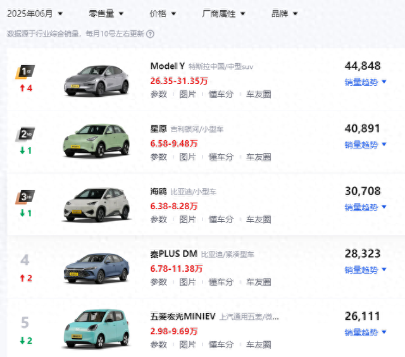Open 图片 for 五菱宏光MINIEV
Viewport: 405px width, 357px height.
click(x=187, y=344)
